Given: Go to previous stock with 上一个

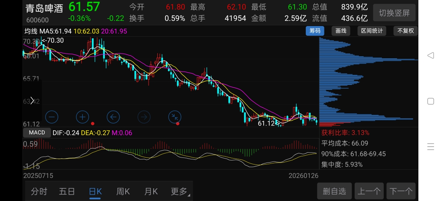Looking at the screenshot, I should point(369,191).
